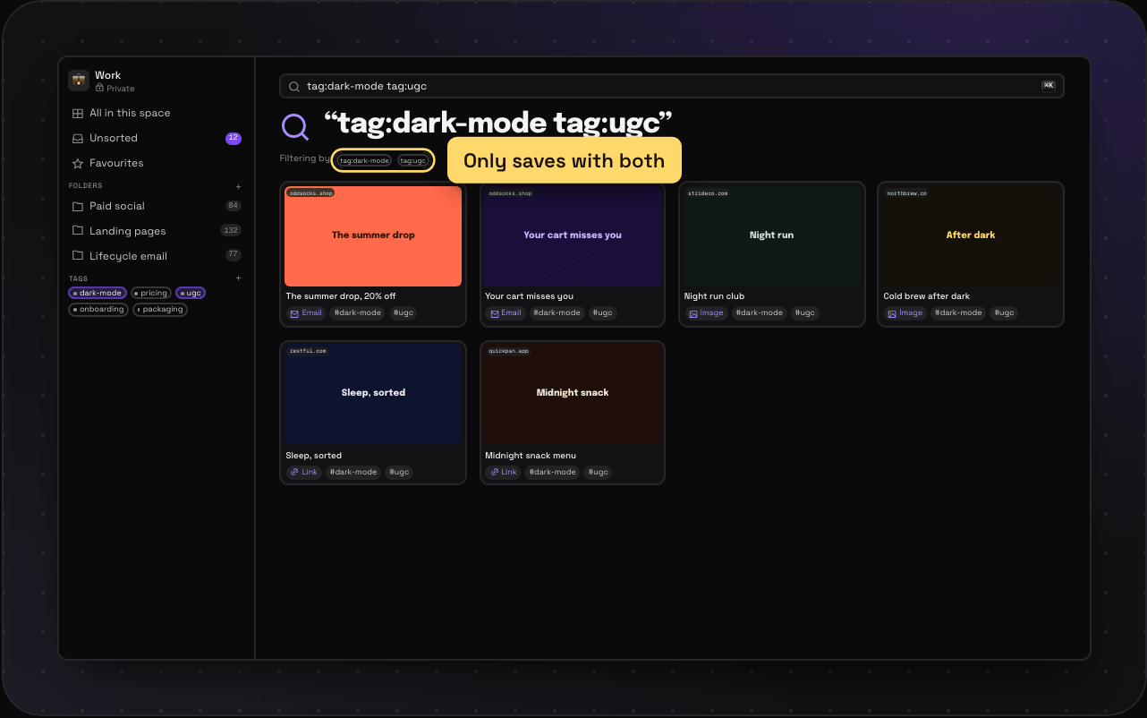This screenshot has width=1147, height=718.
Task: Click Link badge on Midnight snack menu card
Action: (503, 473)
